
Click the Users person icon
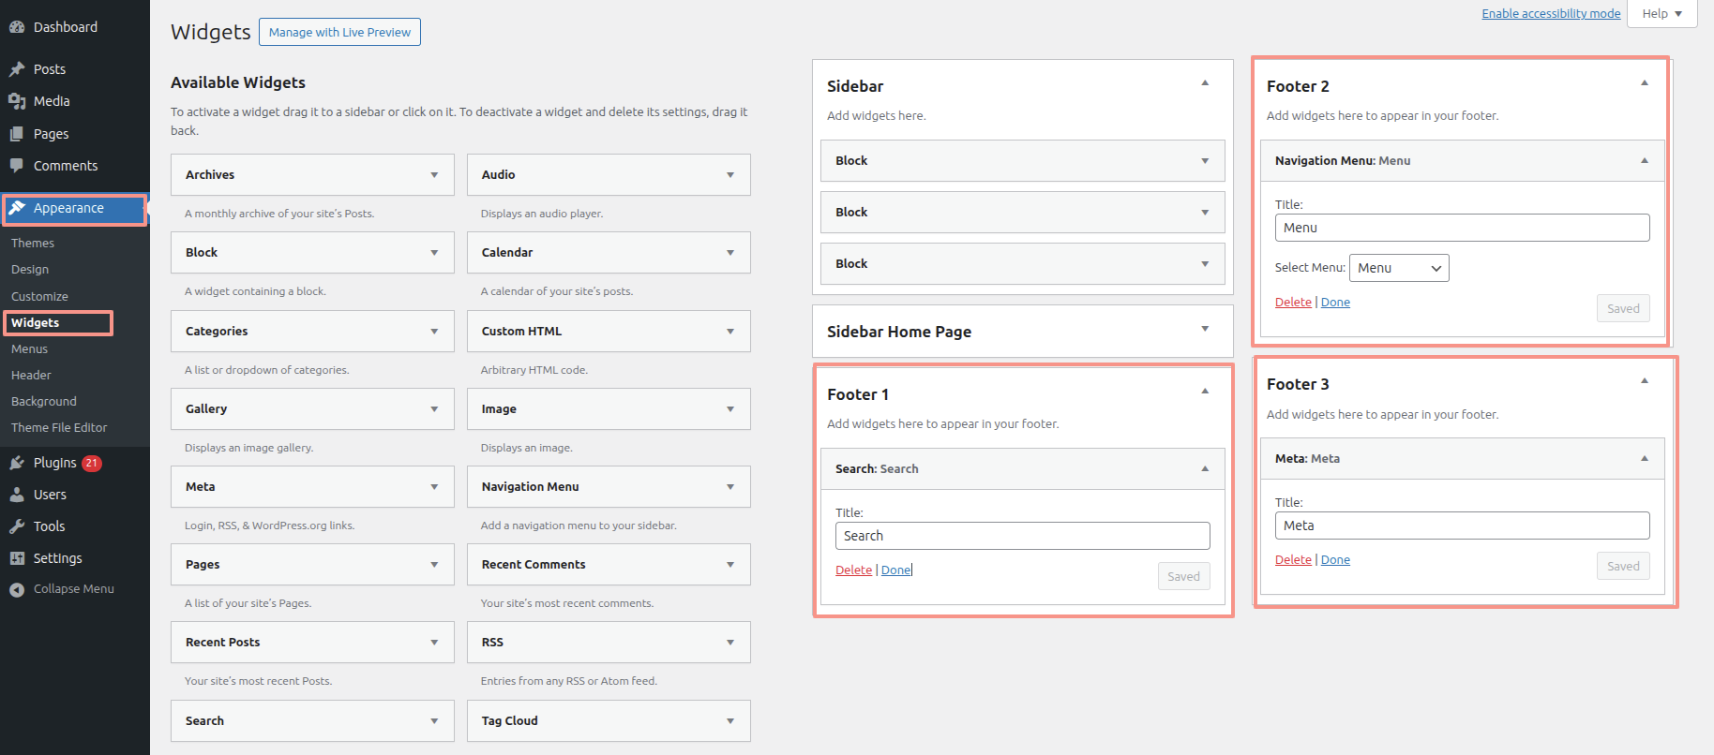click(17, 495)
